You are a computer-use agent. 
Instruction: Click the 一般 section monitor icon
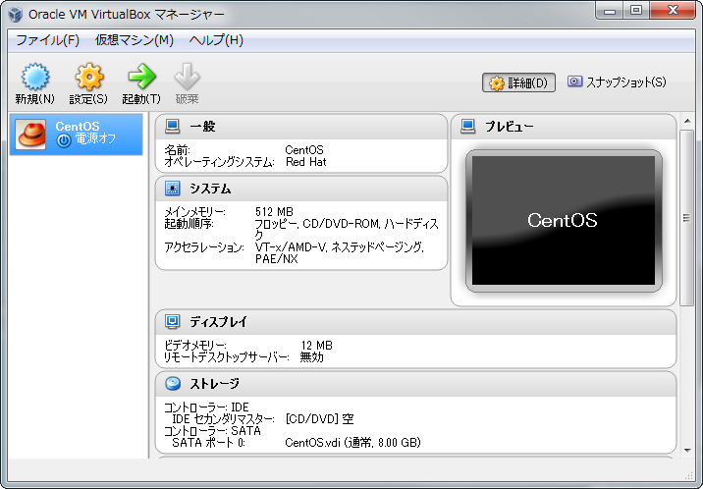(x=172, y=127)
